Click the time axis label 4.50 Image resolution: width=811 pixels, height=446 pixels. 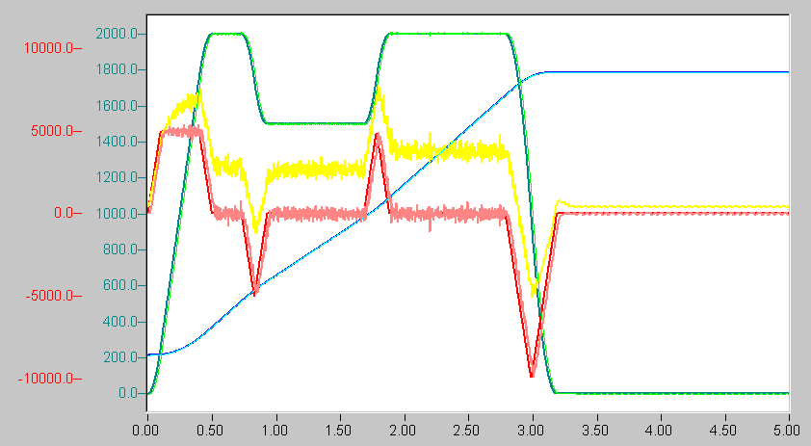point(724,431)
